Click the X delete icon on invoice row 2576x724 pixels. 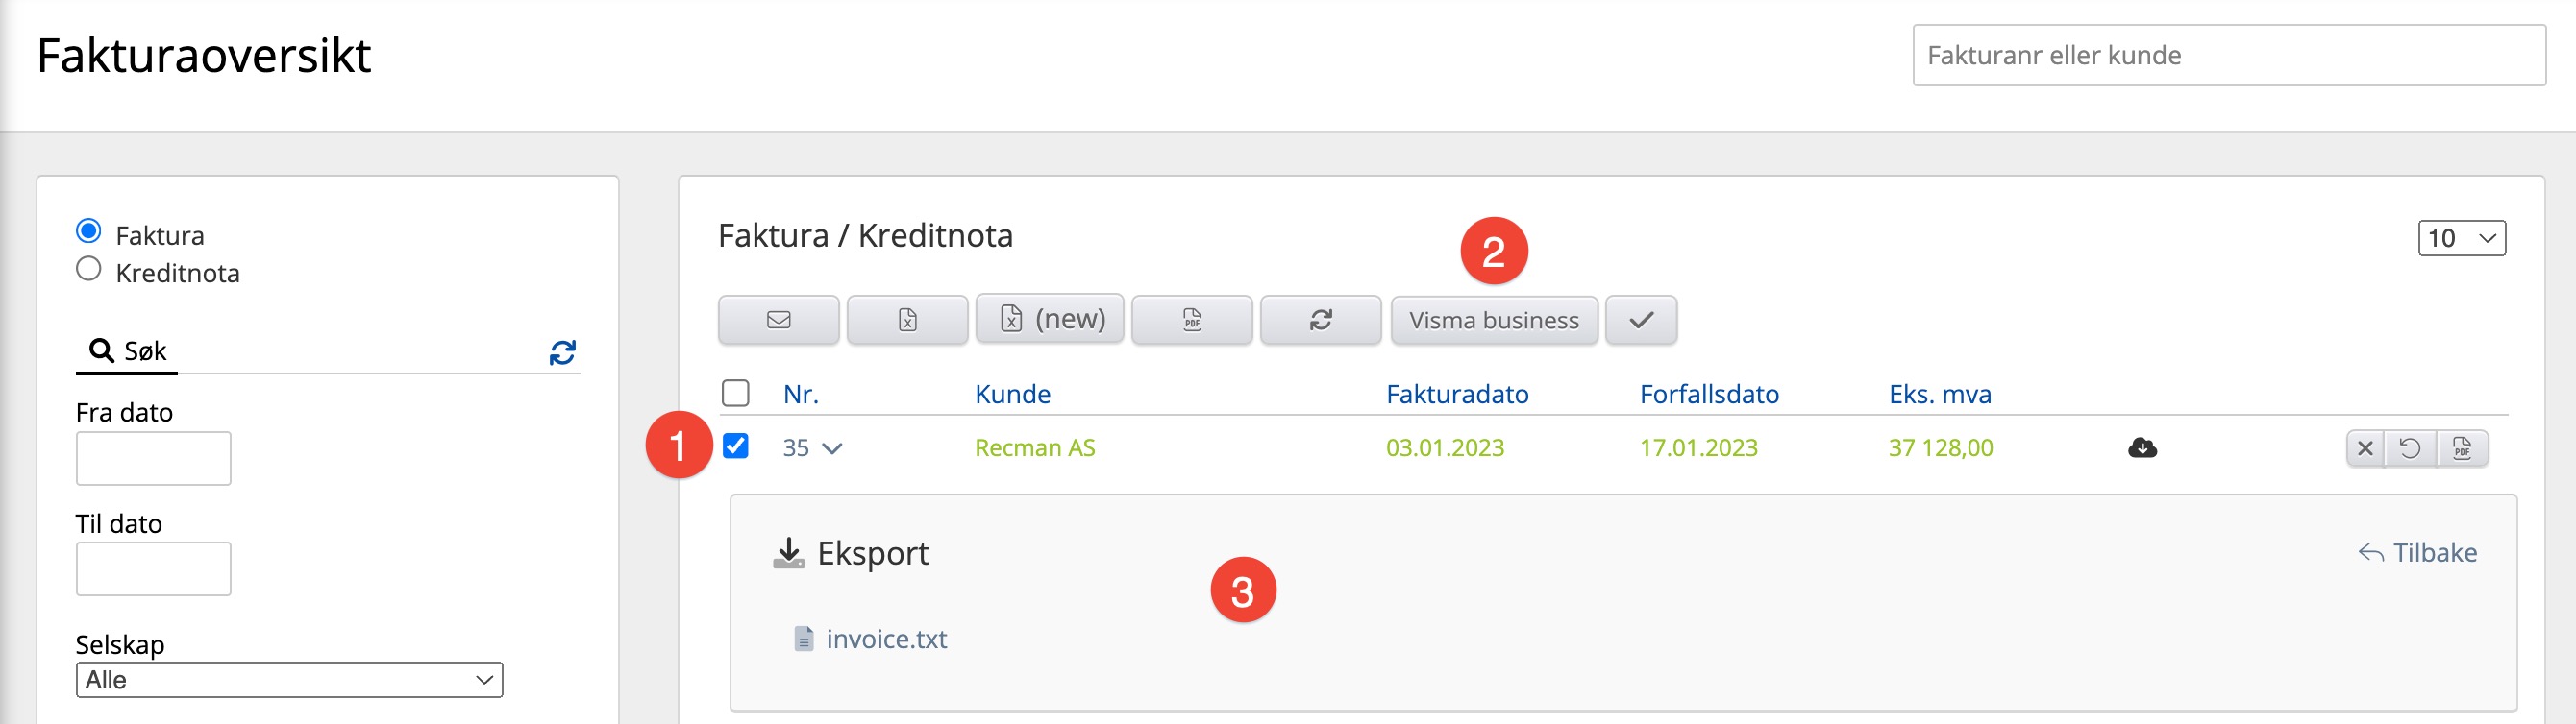click(2365, 448)
